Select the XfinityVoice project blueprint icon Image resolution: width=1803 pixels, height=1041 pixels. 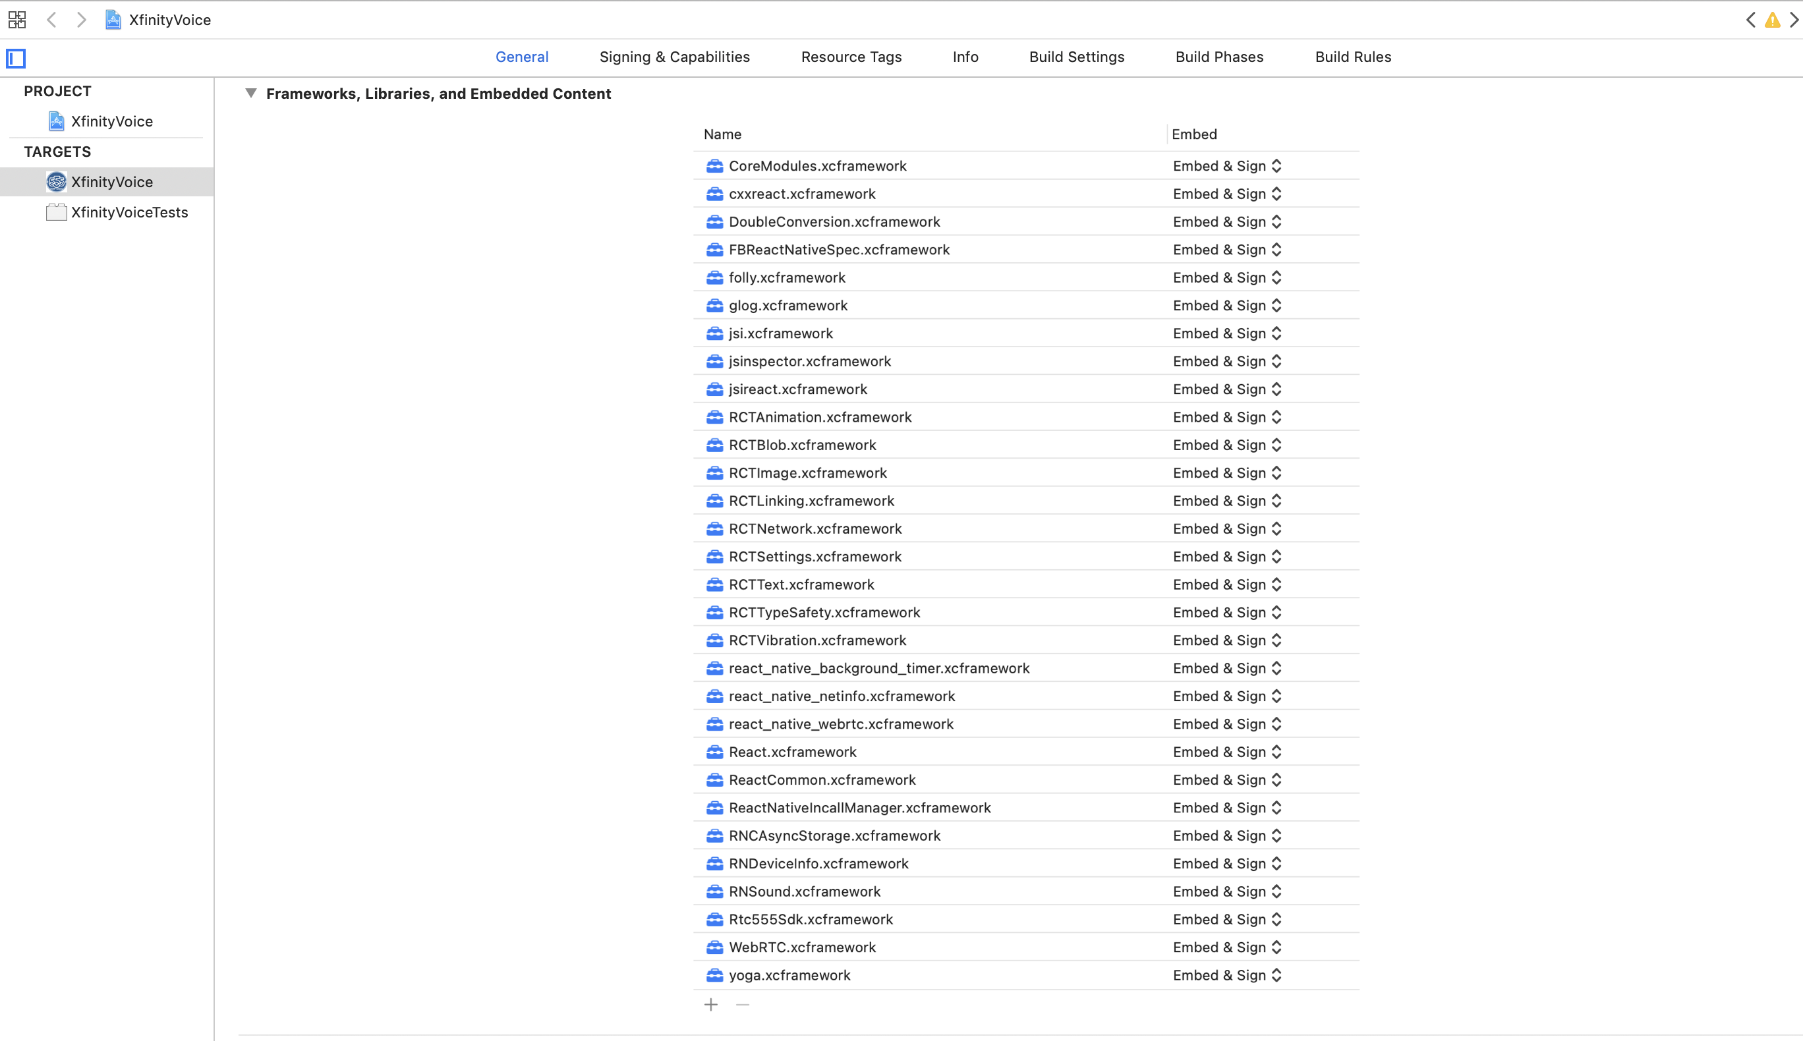click(x=57, y=121)
